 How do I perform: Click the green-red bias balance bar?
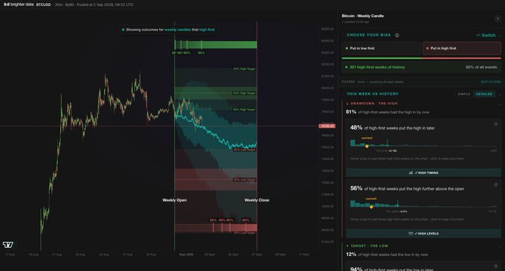tap(421, 58)
